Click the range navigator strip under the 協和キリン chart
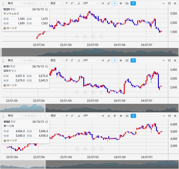179x169 pixels. [x=111, y=108]
